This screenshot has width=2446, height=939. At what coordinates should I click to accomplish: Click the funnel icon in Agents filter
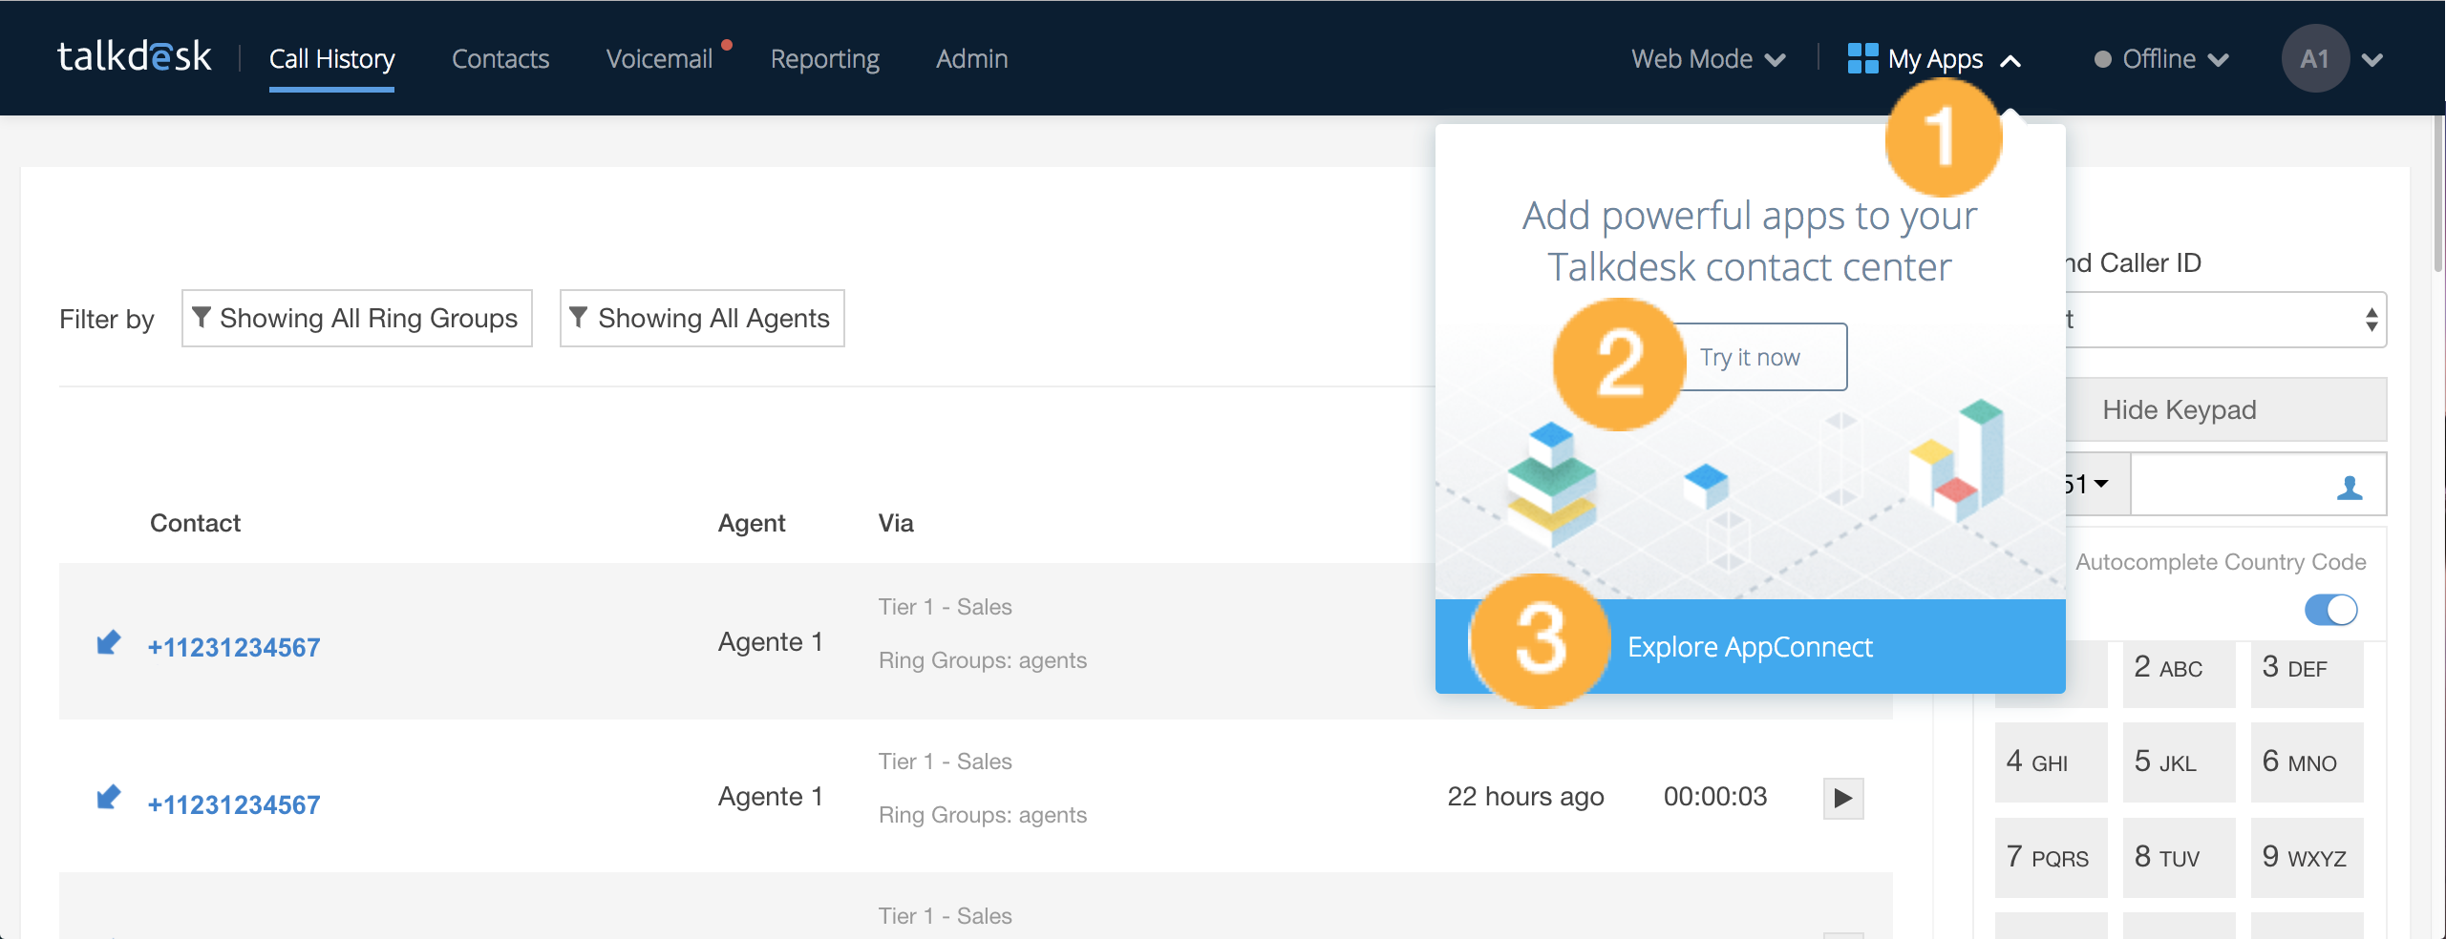click(x=578, y=317)
